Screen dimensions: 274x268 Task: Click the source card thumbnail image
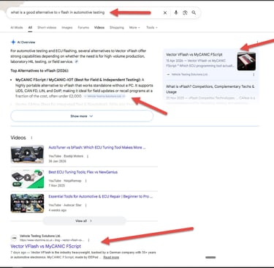point(246,62)
